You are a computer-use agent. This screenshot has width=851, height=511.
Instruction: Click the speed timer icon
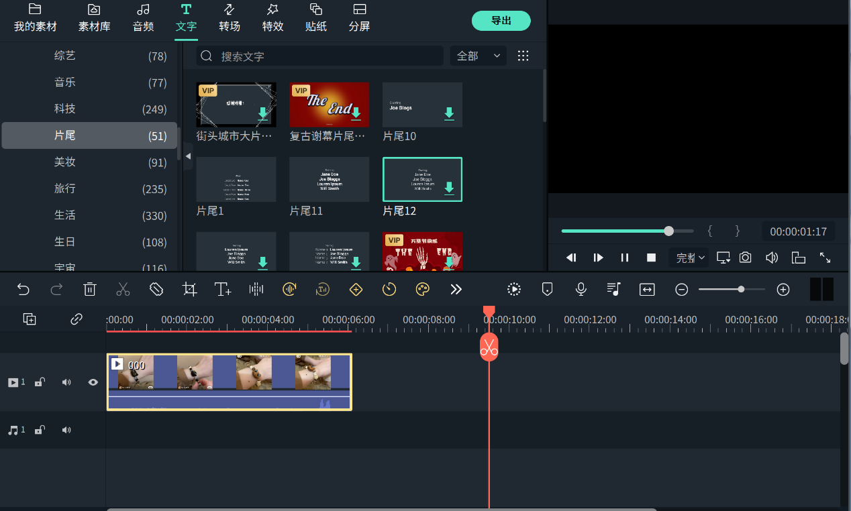point(389,289)
